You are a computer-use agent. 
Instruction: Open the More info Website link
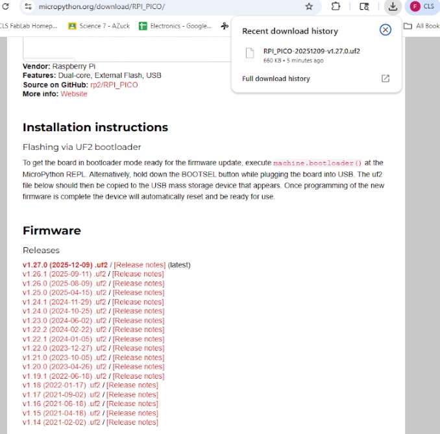[x=74, y=94]
